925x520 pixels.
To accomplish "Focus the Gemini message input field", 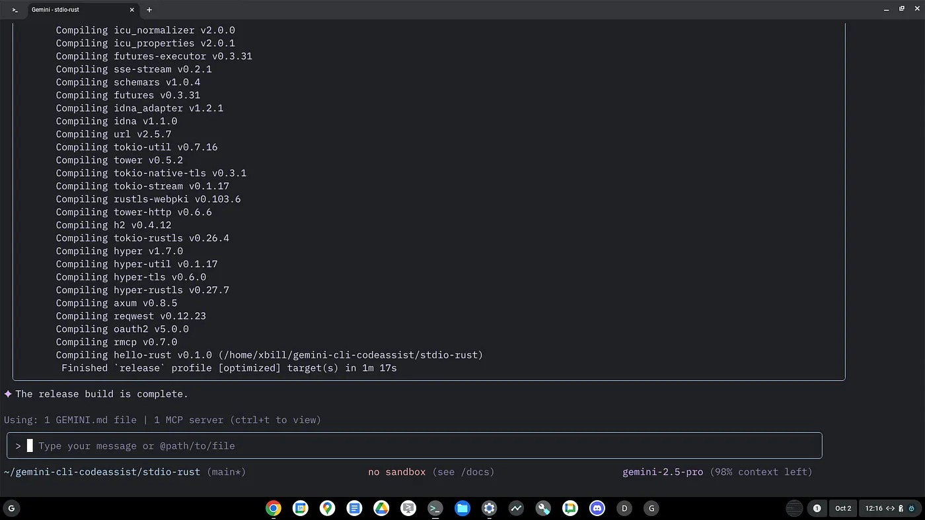I will point(423,446).
